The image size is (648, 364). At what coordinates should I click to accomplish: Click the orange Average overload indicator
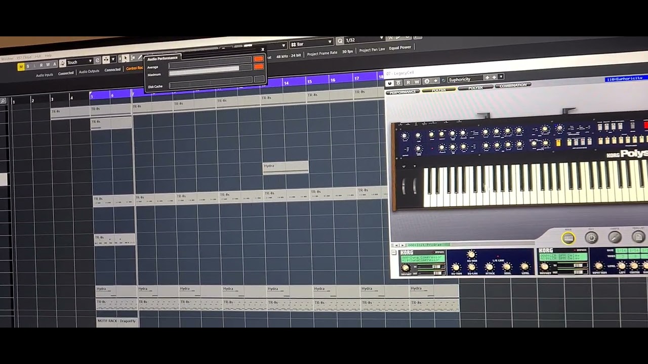[259, 59]
